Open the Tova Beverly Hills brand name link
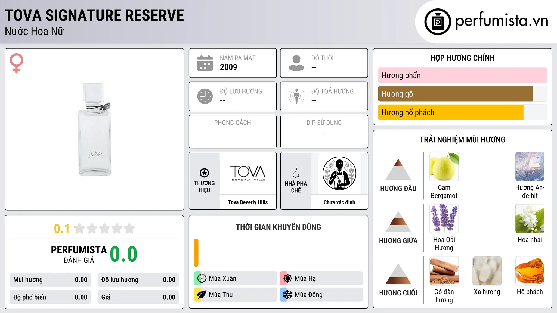Screen dimensions: 557x313 tap(248, 202)
